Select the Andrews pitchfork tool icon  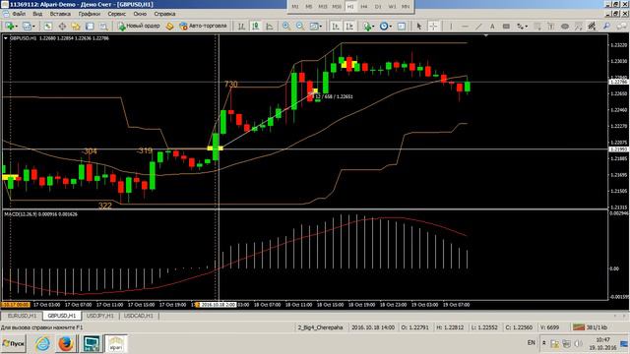pyautogui.click(x=578, y=27)
